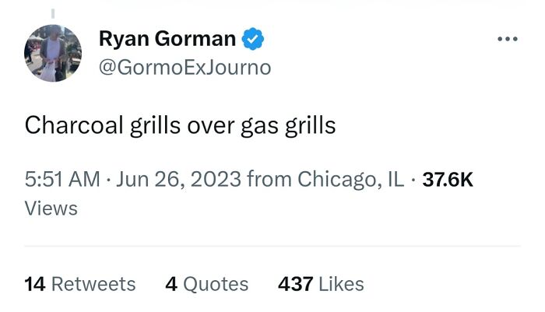Click the 37.6K view count
Image resolution: width=545 pixels, height=312 pixels.
point(447,180)
